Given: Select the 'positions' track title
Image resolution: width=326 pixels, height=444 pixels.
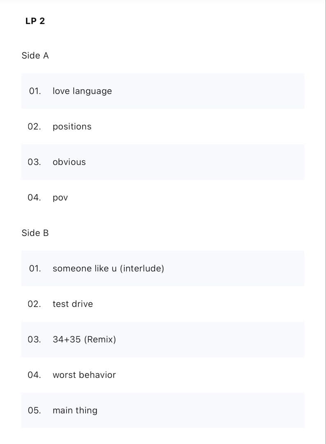Looking at the screenshot, I should click(x=72, y=127).
